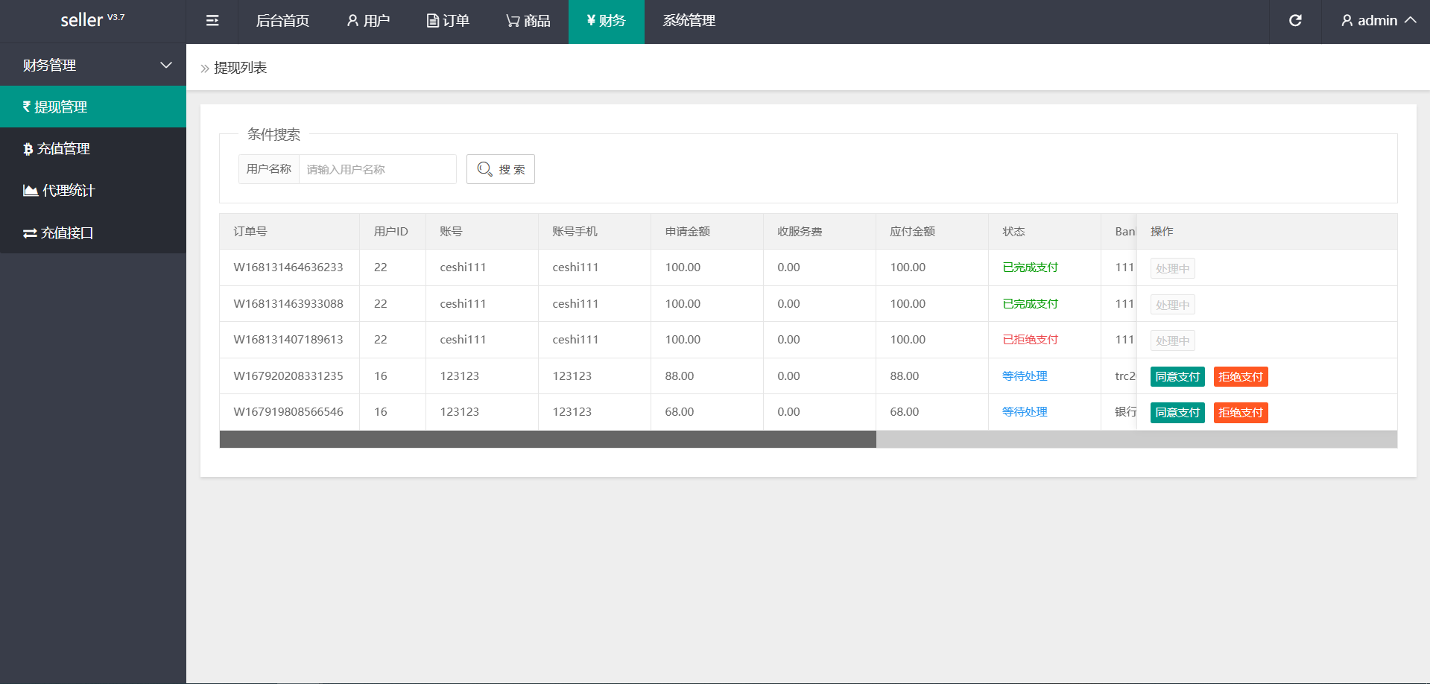The height and width of the screenshot is (684, 1430).
Task: Click the refresh icon in top bar
Action: 1295,21
